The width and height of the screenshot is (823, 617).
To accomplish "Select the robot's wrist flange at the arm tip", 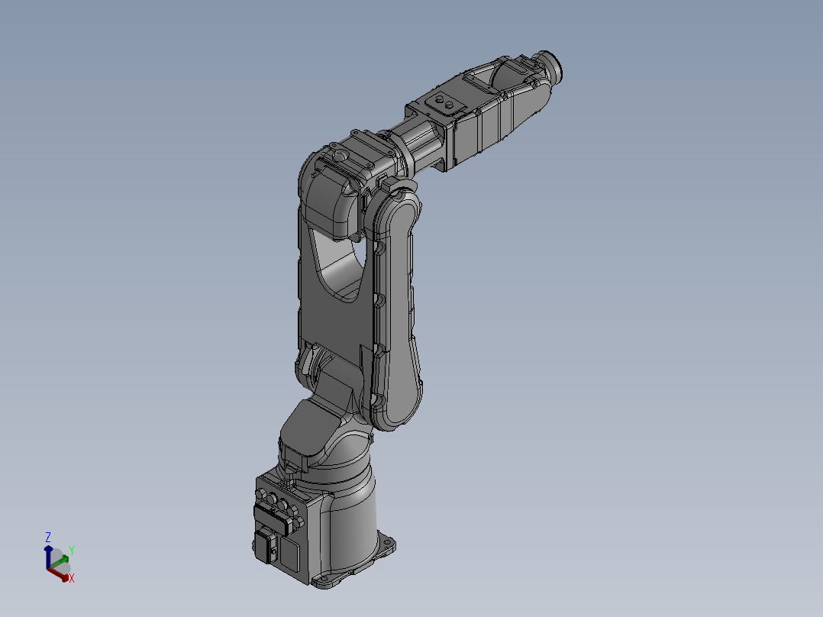I will tap(552, 66).
